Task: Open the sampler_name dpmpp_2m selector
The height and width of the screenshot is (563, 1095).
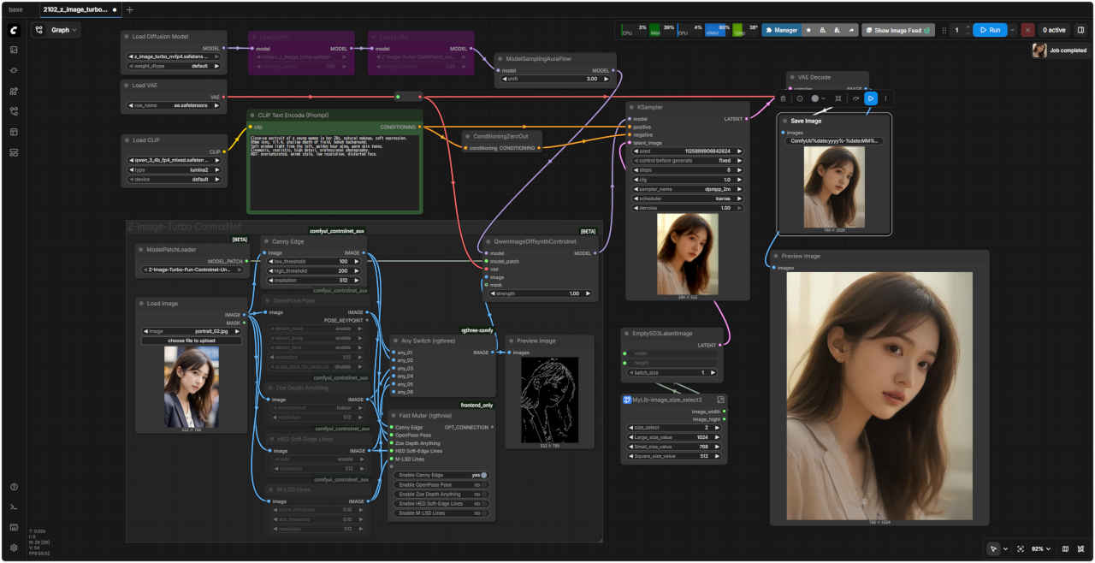Action: (687, 188)
